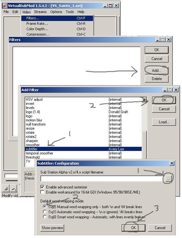Viewport: 182px width, 238px height.
Task: Click the scroll-up arrow in Add Filter list
Action: pyautogui.click(x=144, y=99)
